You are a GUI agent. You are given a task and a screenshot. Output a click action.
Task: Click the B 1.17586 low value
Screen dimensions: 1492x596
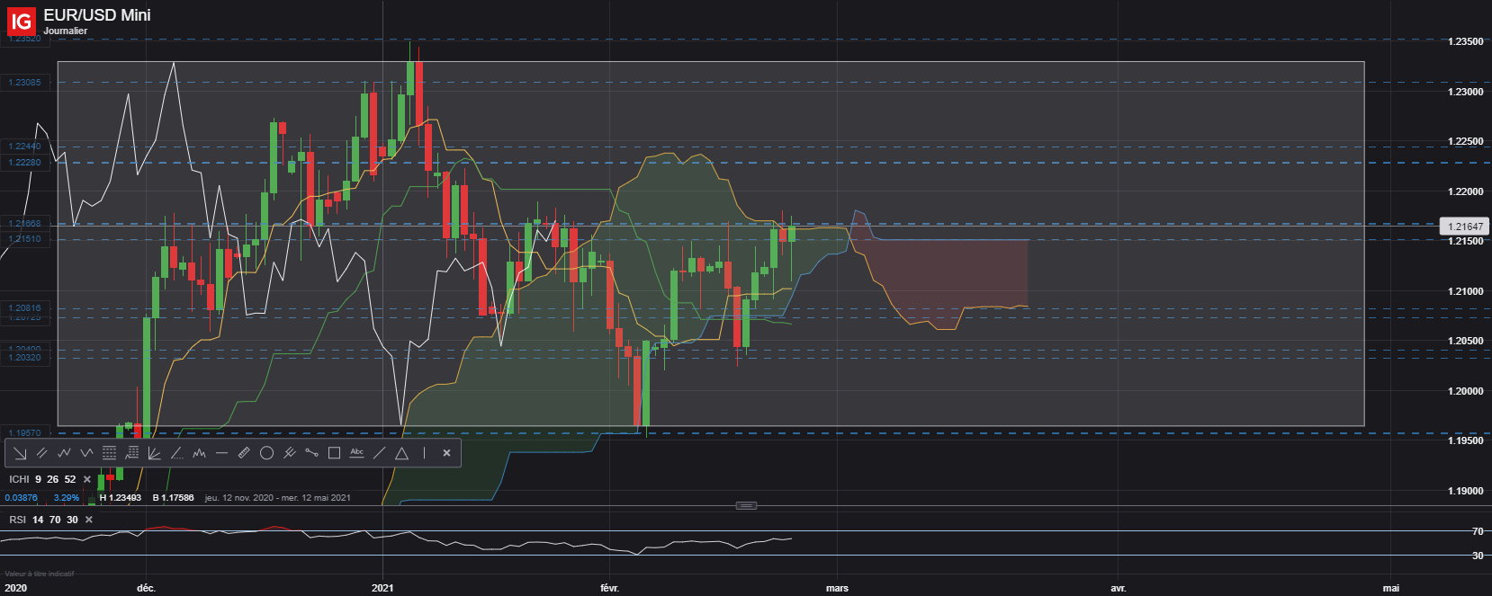173,498
